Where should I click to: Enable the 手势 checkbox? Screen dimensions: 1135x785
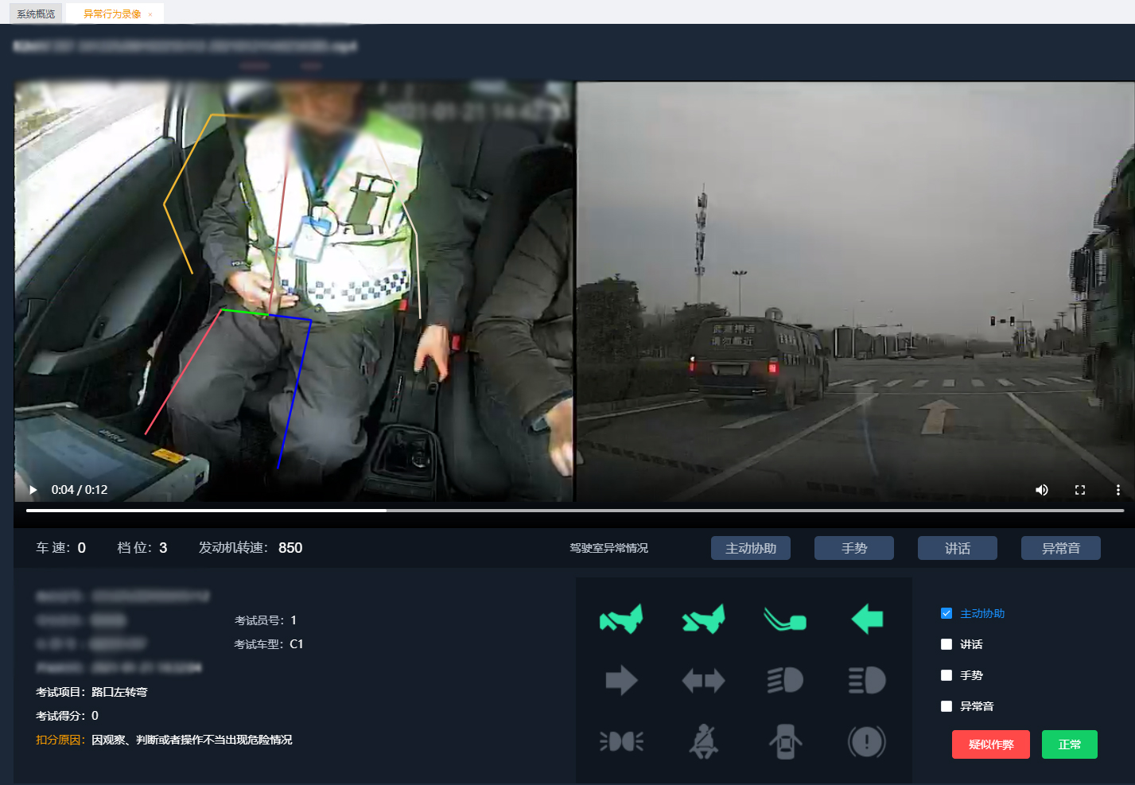(946, 675)
